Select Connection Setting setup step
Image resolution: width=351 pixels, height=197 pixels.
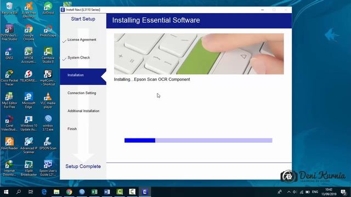tap(82, 93)
